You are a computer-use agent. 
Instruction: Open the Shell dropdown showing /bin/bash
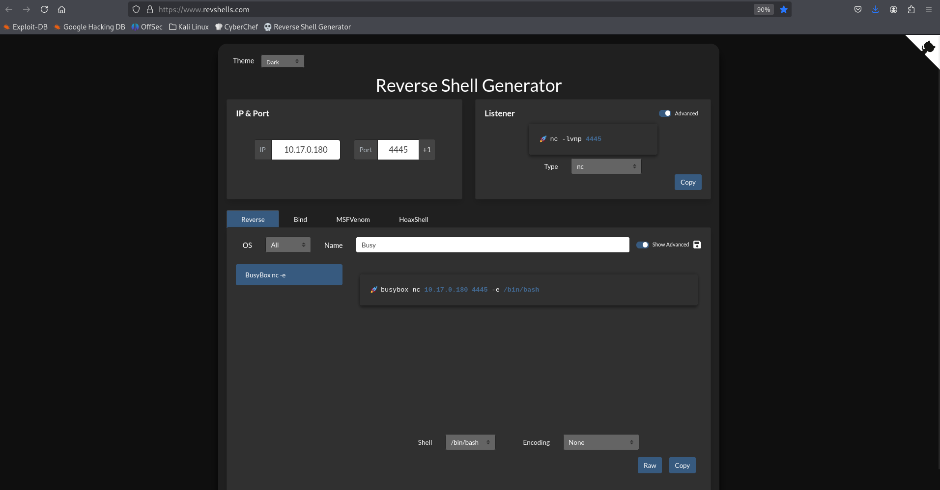[x=470, y=442]
